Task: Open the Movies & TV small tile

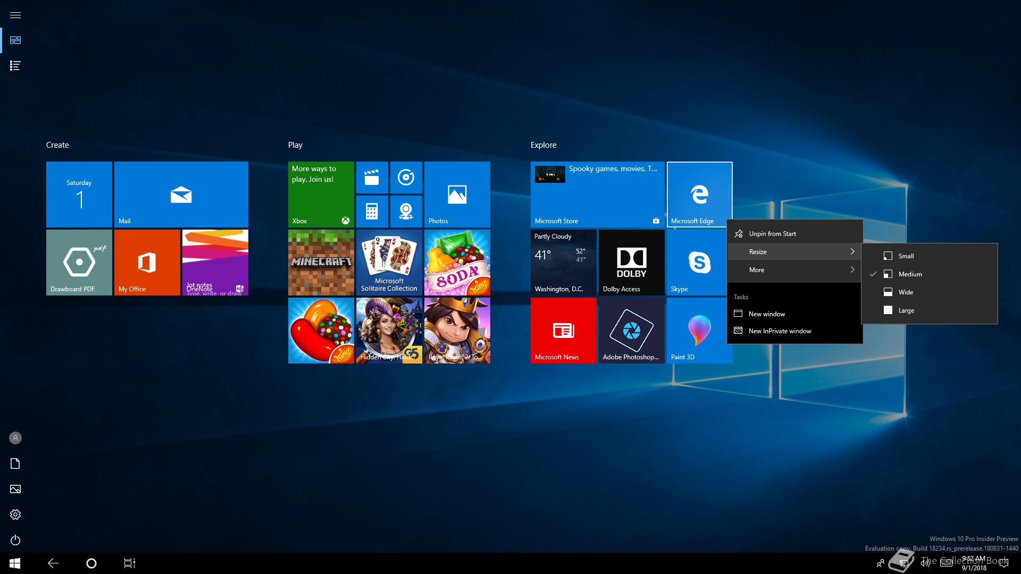Action: (372, 178)
